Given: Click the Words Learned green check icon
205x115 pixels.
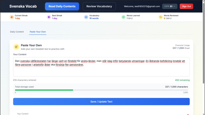Looking at the screenshot, I should click(x=123, y=17).
